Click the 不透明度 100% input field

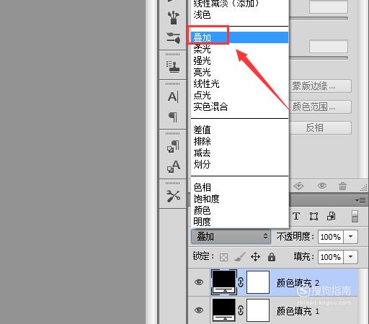(x=331, y=237)
